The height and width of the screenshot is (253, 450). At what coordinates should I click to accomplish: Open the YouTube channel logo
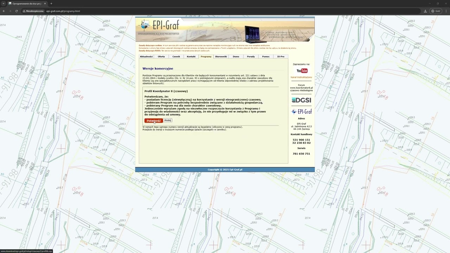(x=302, y=71)
